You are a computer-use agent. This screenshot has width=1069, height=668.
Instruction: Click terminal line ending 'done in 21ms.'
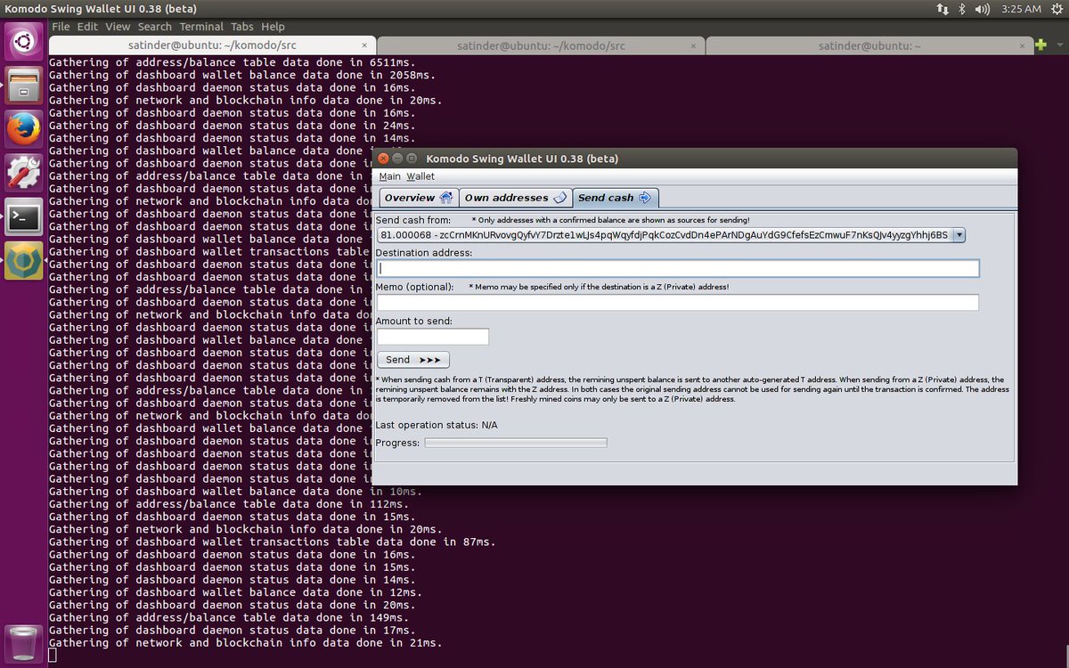(x=246, y=642)
